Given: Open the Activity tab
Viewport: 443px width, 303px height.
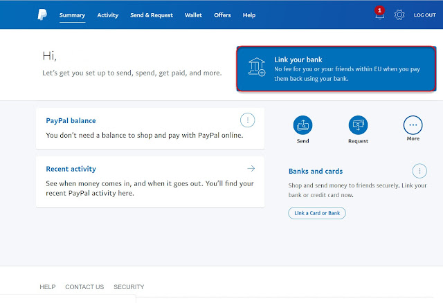Looking at the screenshot, I should coord(108,15).
